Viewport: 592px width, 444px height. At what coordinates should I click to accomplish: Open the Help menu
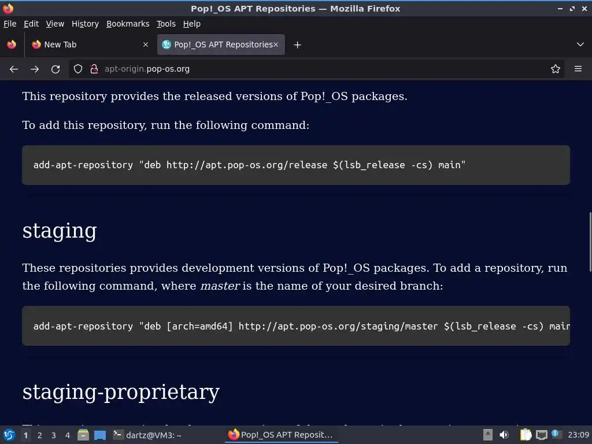click(192, 24)
